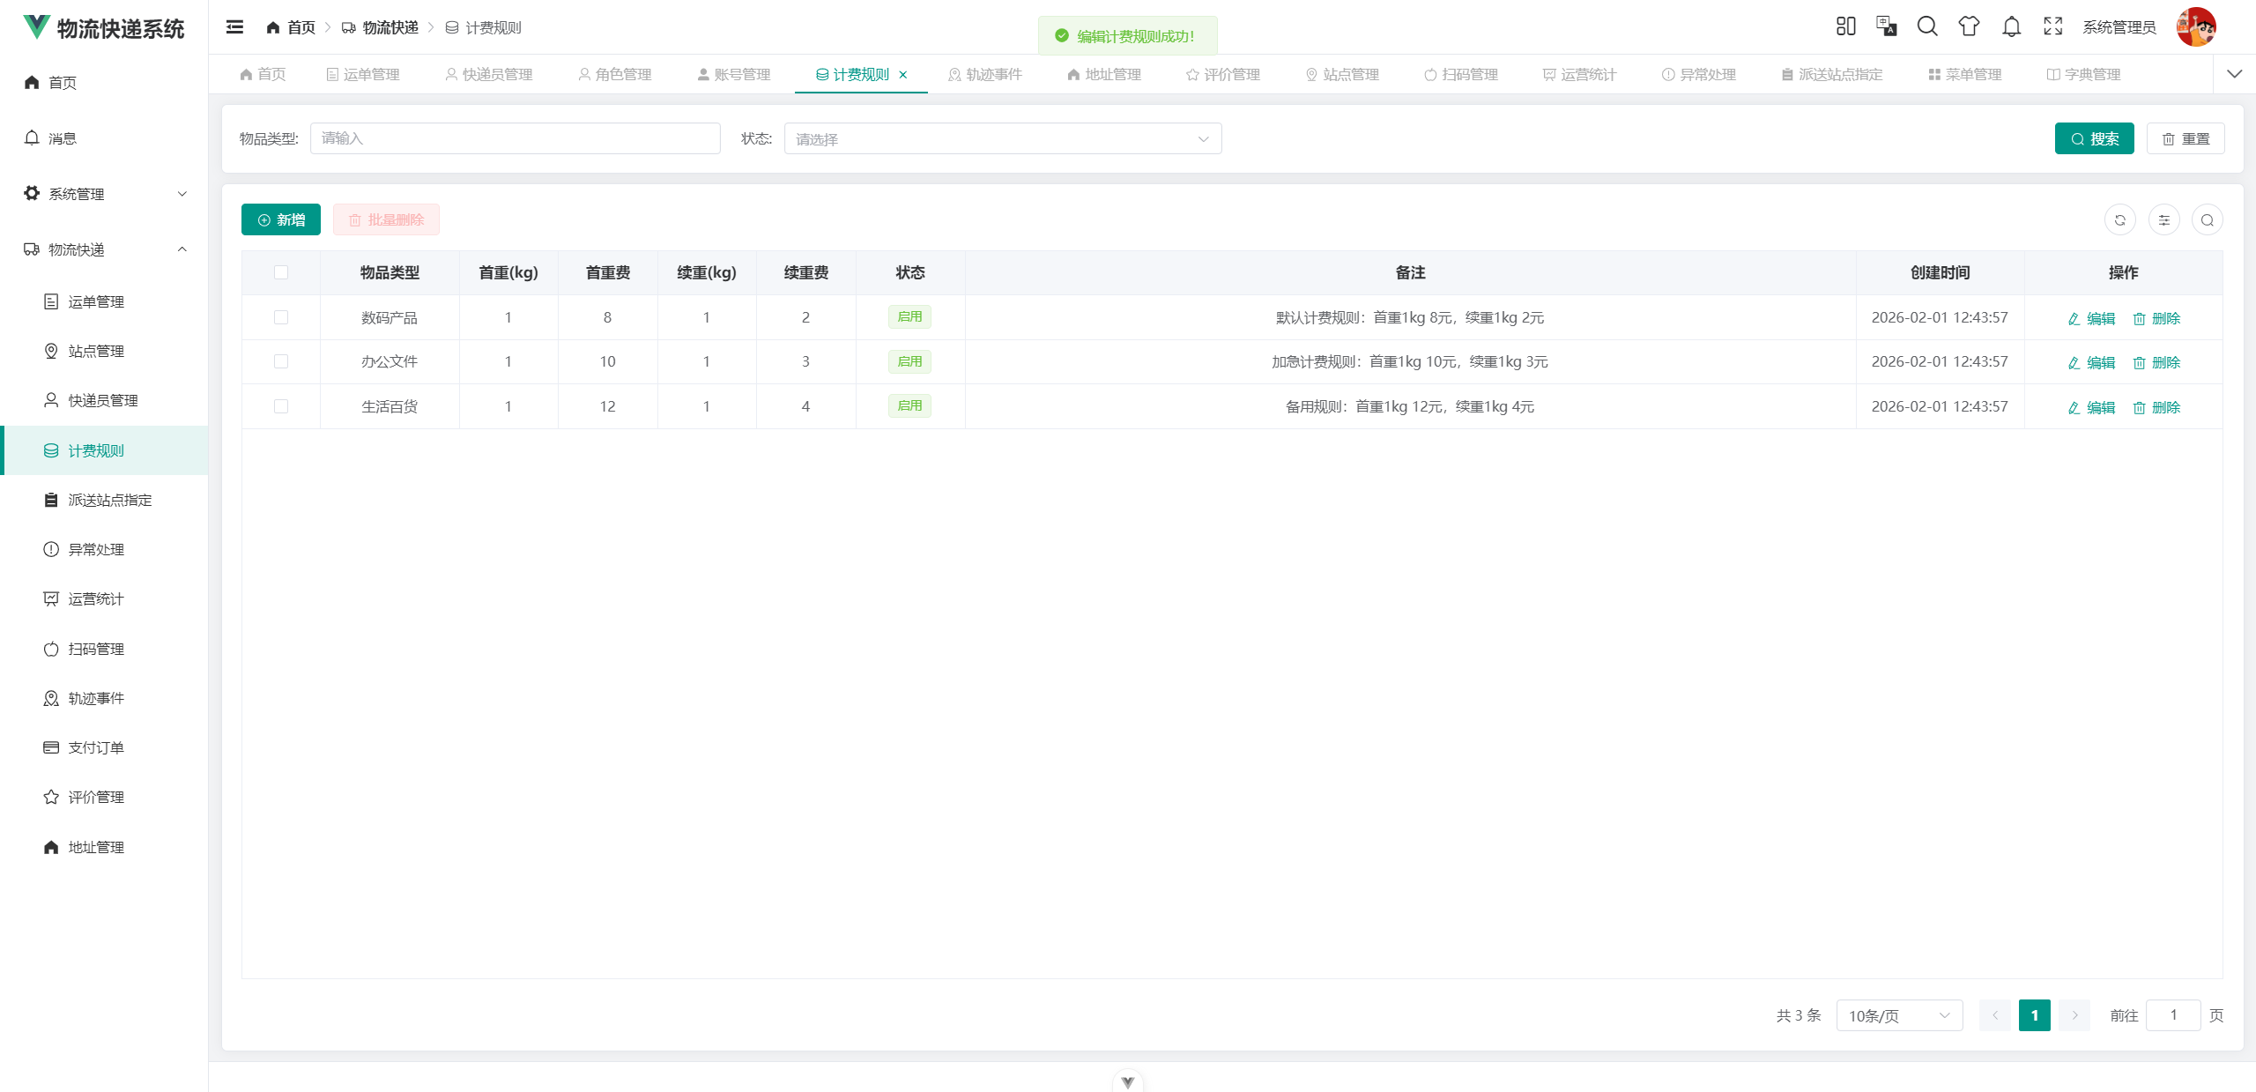
Task: Expand the 系统管理 sidebar menu
Action: [x=104, y=194]
